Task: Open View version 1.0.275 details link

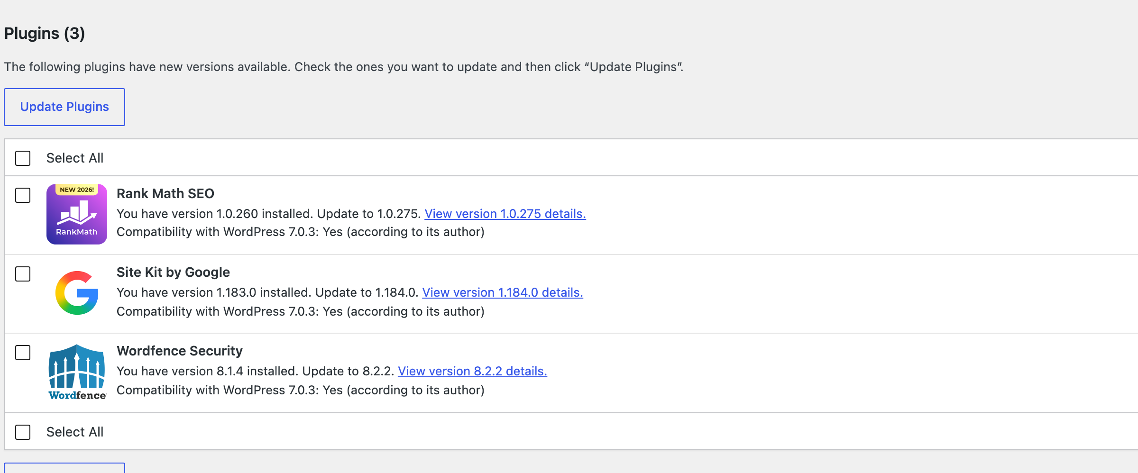Action: coord(505,214)
